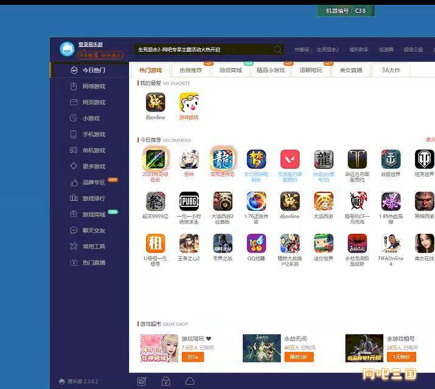Click the 约Ta button

point(193,357)
